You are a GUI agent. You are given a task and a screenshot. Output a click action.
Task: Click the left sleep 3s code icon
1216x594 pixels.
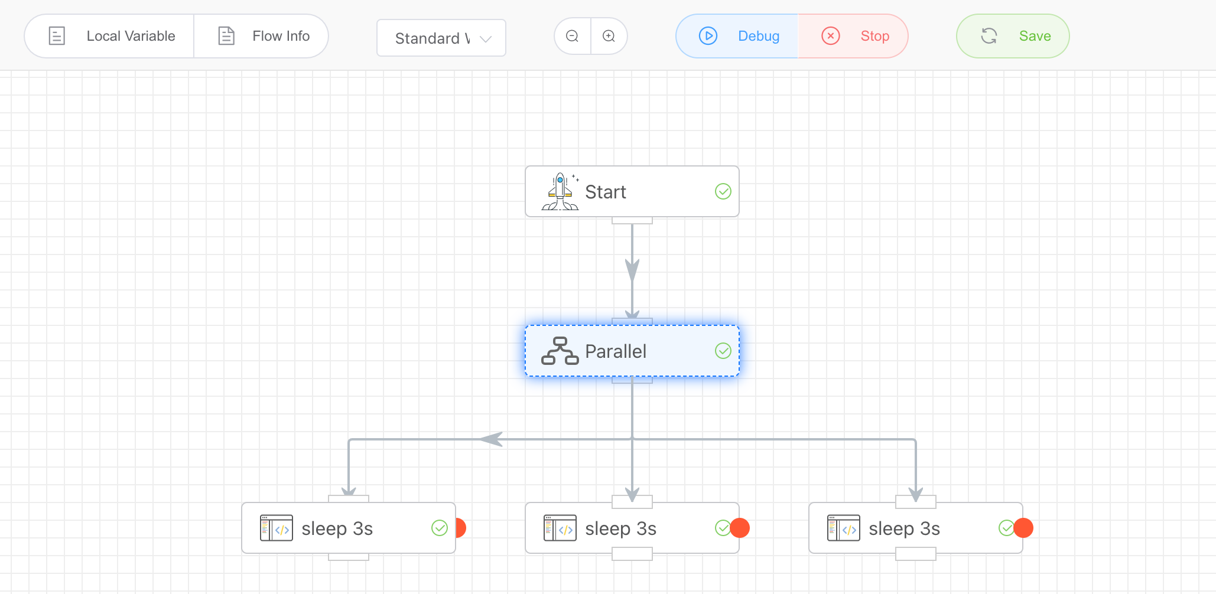(x=276, y=528)
